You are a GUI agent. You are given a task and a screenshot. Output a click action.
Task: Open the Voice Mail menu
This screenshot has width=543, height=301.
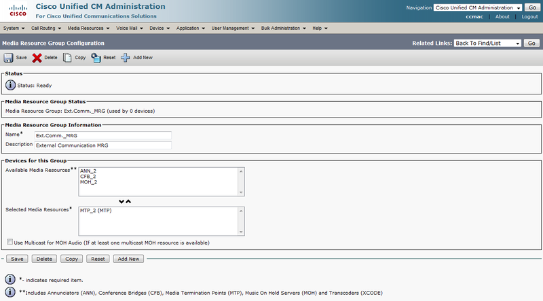click(x=129, y=28)
